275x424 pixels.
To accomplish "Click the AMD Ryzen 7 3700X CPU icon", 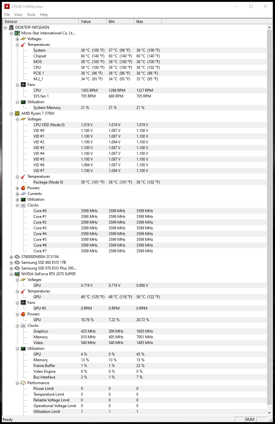I will pos(18,113).
